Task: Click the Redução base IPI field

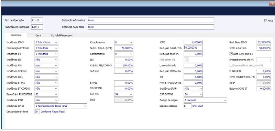Action: 193,54
